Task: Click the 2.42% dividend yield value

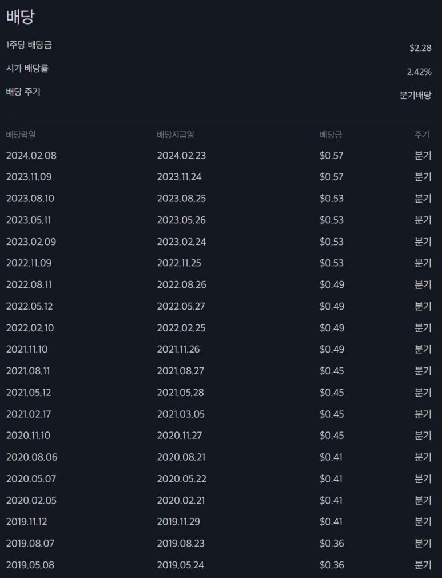Action: click(x=419, y=72)
